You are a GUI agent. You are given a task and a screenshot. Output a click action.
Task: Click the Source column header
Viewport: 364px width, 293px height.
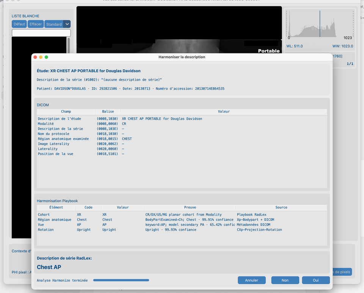pyautogui.click(x=281, y=207)
